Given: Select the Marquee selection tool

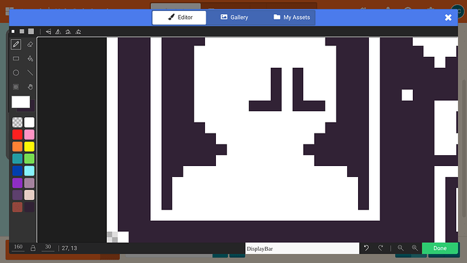Looking at the screenshot, I should click(x=16, y=87).
